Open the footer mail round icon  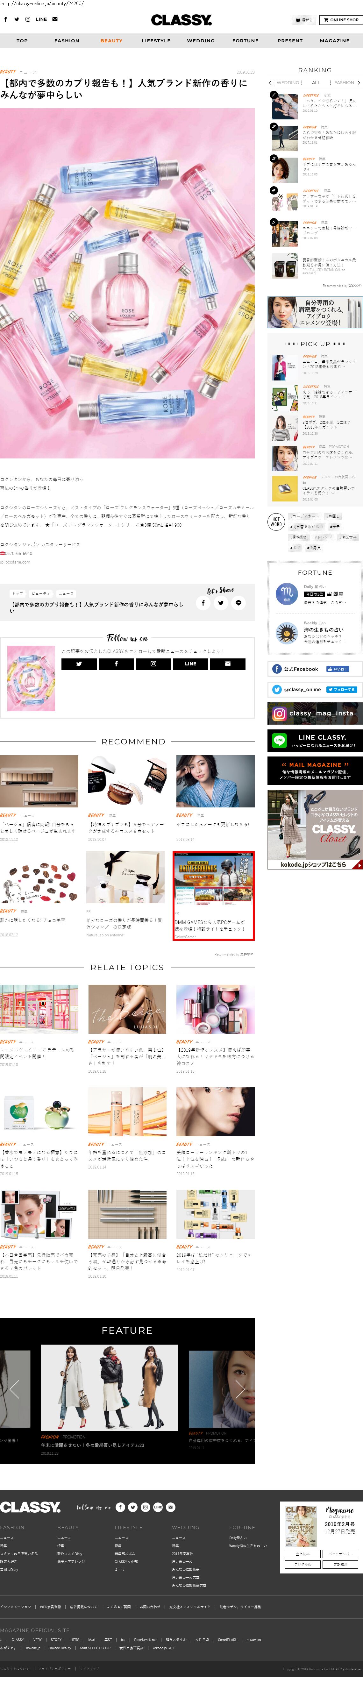coord(170,1507)
